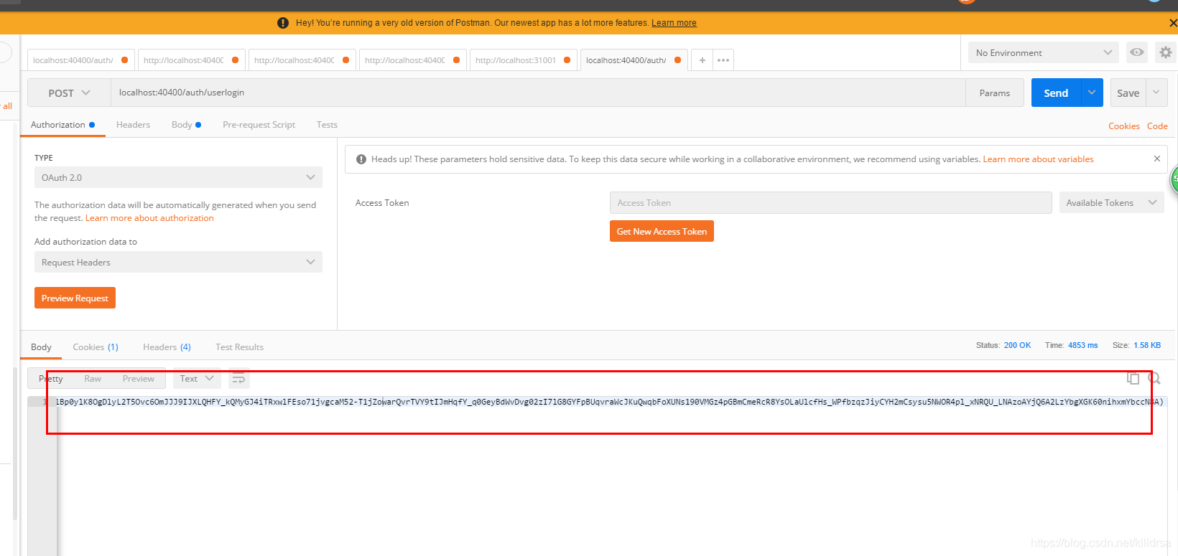Open environment quick look eye icon

click(x=1136, y=52)
